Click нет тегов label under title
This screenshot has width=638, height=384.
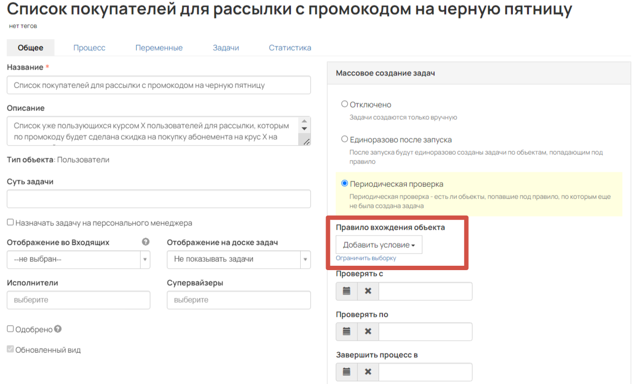[23, 26]
